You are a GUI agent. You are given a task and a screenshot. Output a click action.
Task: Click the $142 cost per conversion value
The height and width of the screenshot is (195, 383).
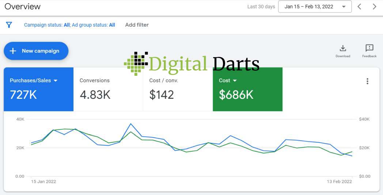[162, 94]
